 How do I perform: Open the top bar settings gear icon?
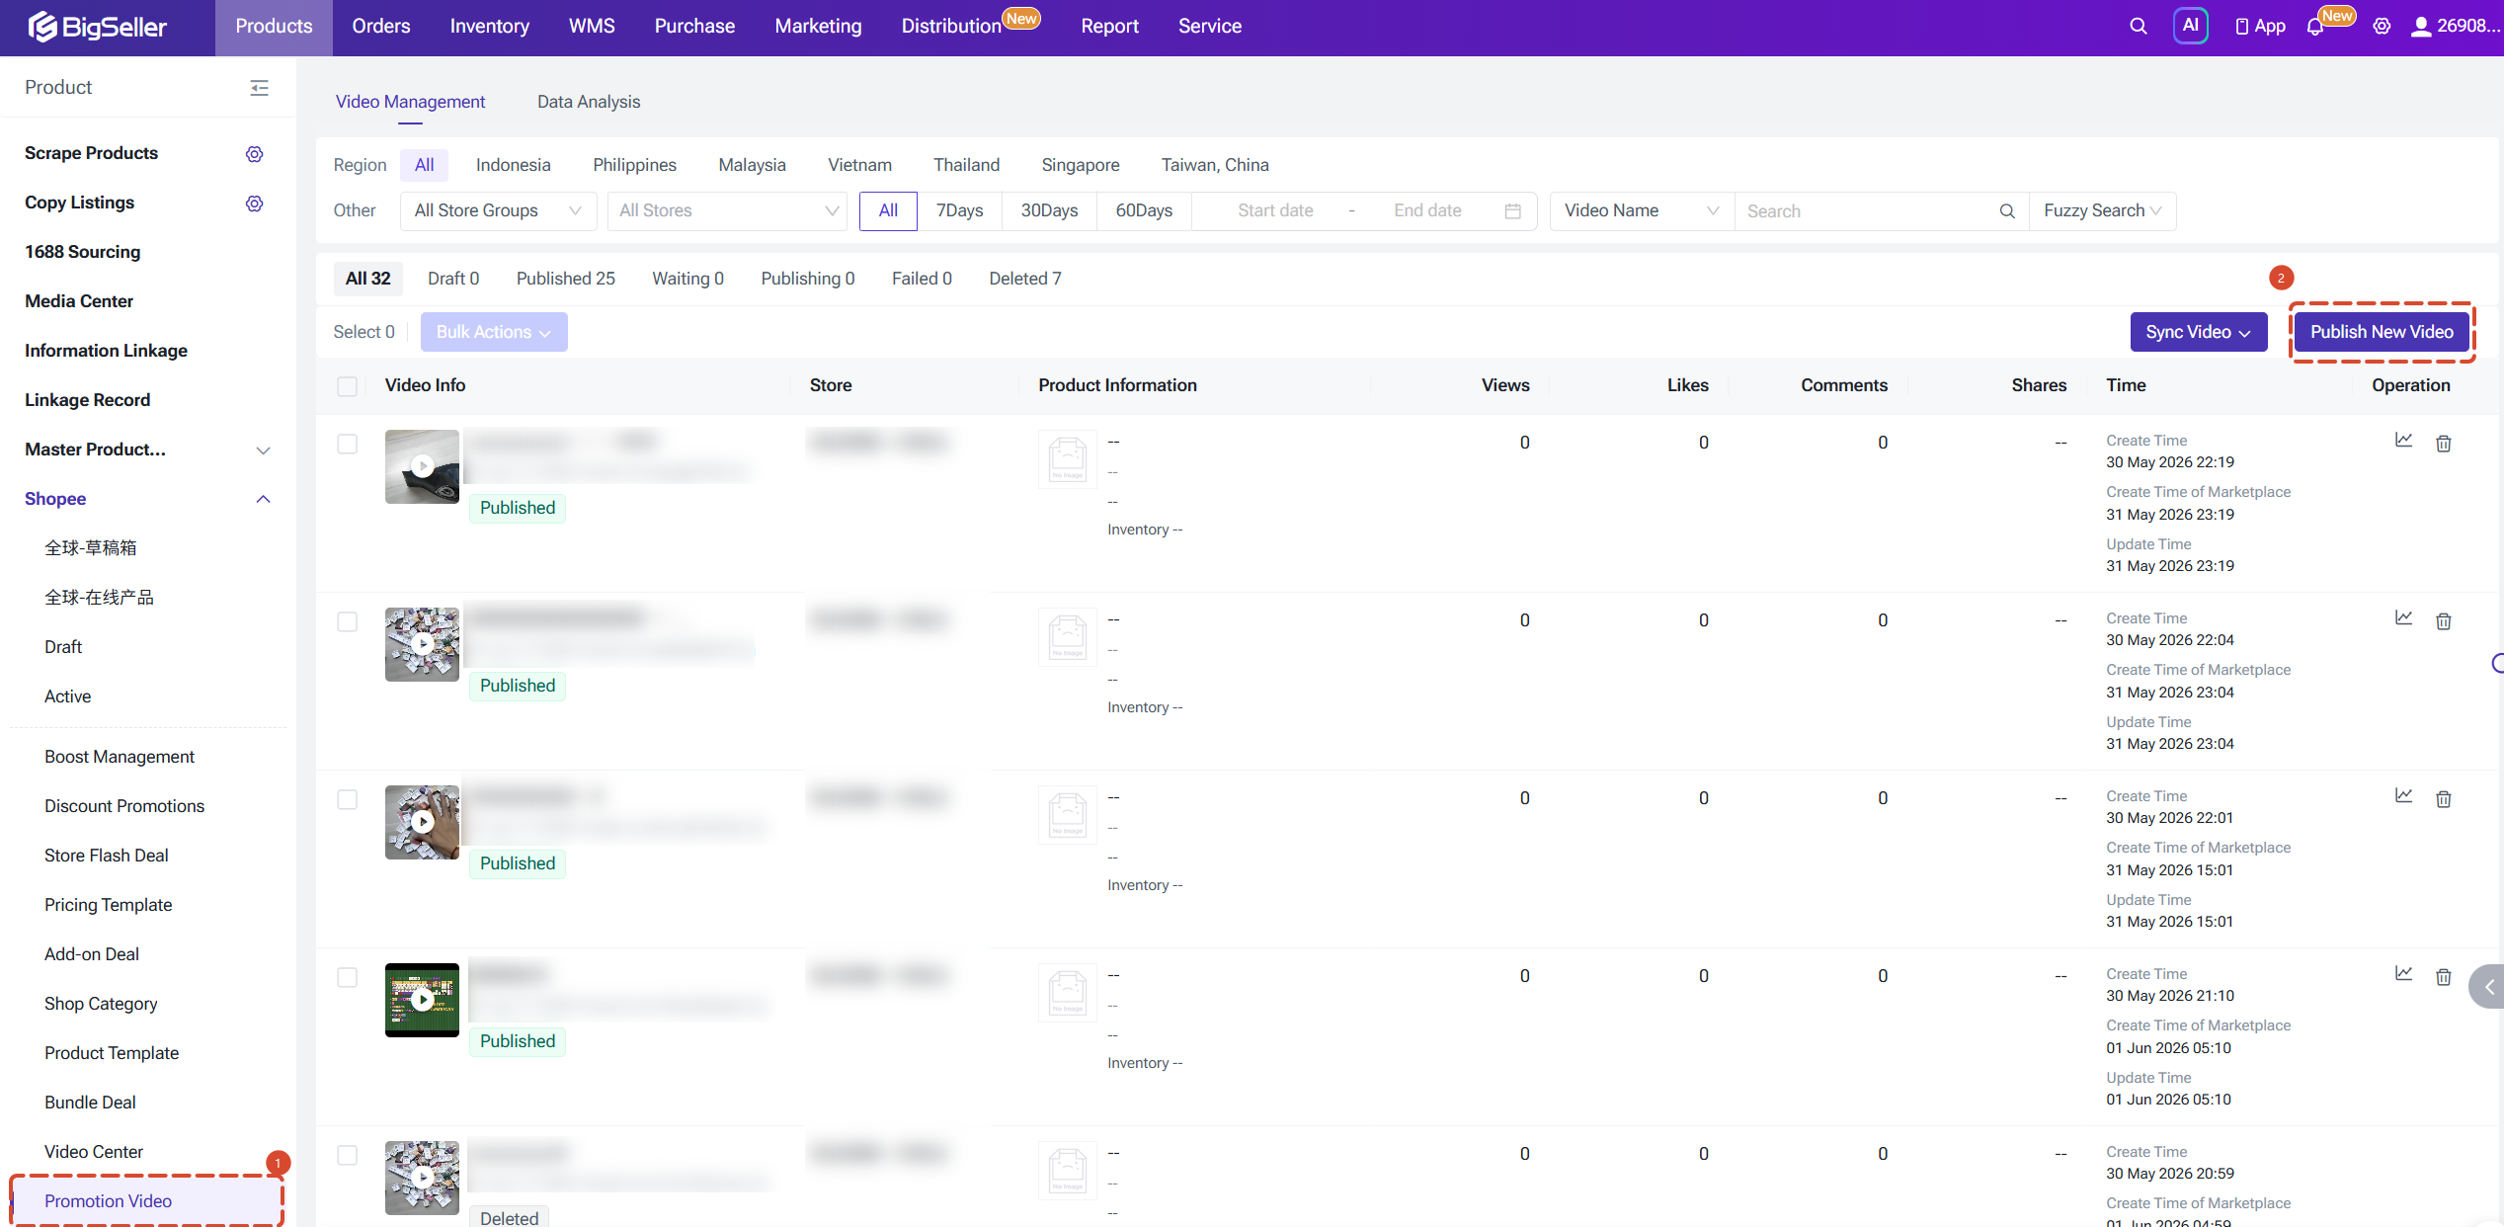2382,27
